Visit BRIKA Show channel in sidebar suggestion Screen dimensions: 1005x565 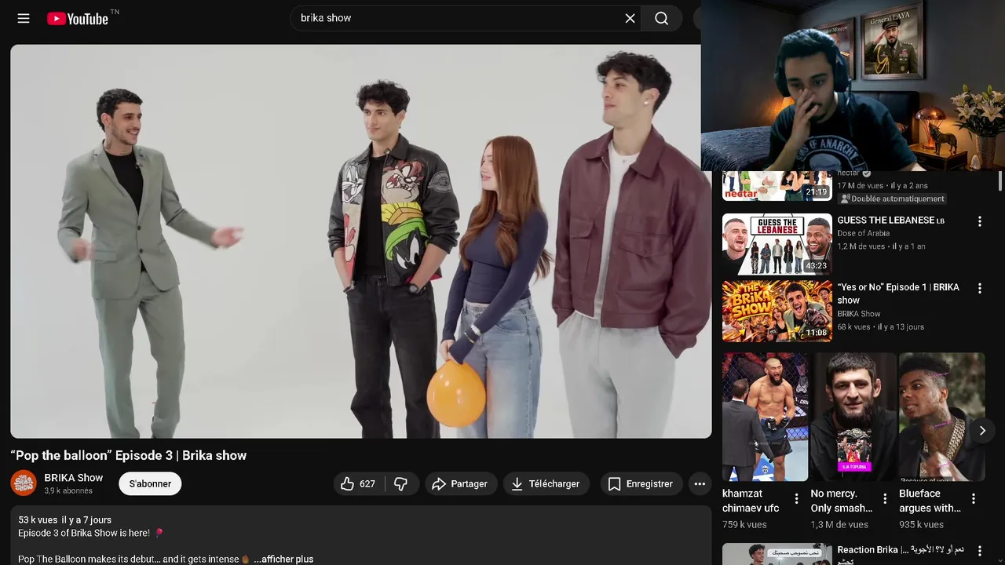tap(858, 314)
